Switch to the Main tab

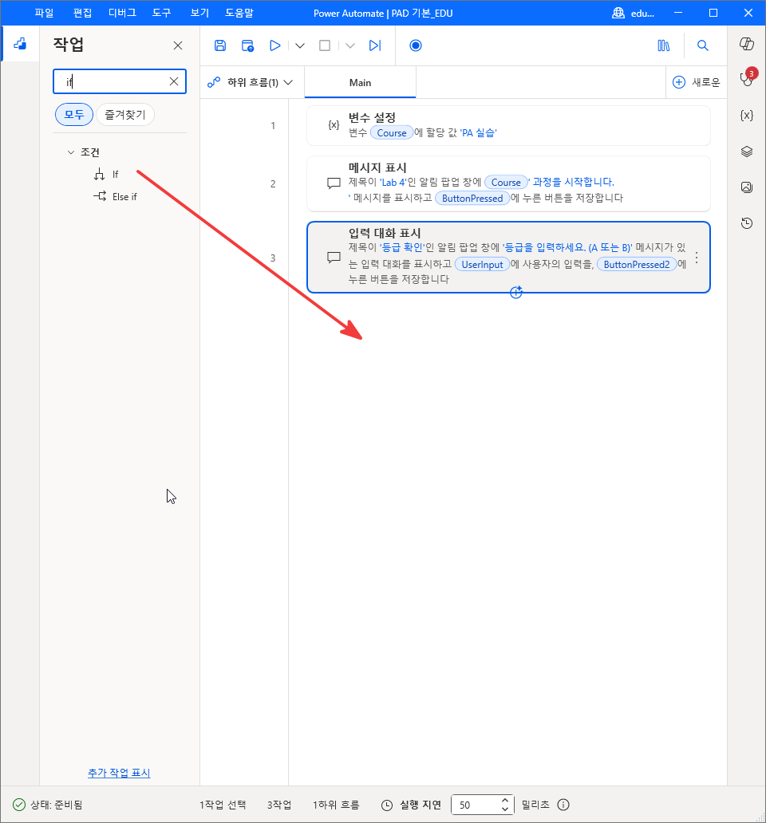[360, 82]
